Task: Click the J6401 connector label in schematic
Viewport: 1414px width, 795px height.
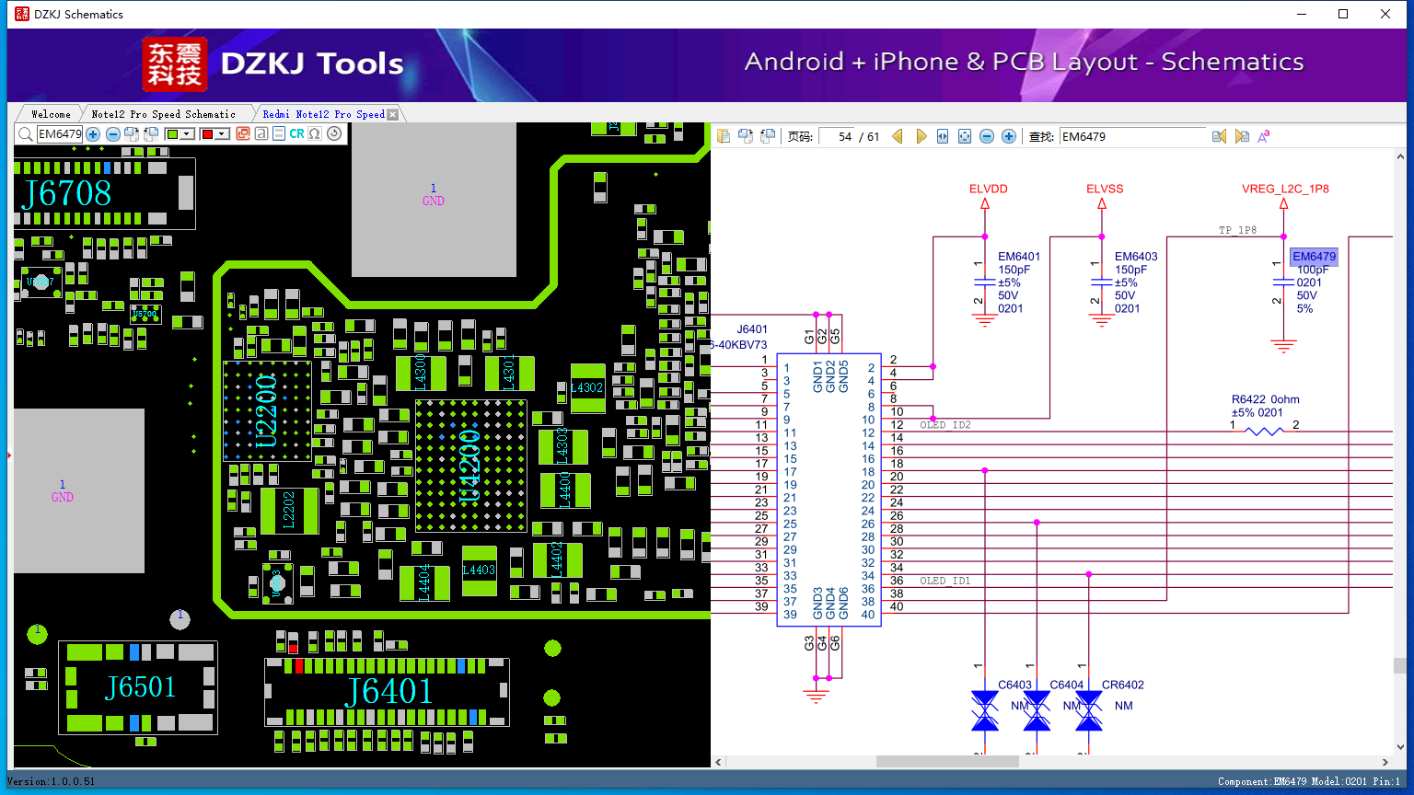Action: [x=752, y=329]
